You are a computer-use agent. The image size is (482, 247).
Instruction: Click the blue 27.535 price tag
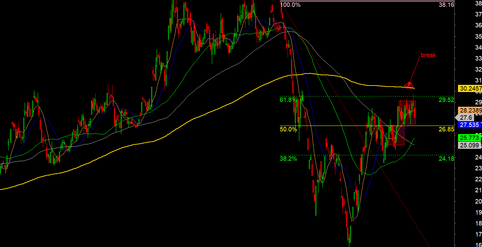(x=469, y=125)
